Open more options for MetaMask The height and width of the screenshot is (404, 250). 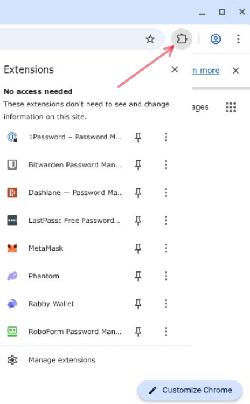pyautogui.click(x=166, y=248)
